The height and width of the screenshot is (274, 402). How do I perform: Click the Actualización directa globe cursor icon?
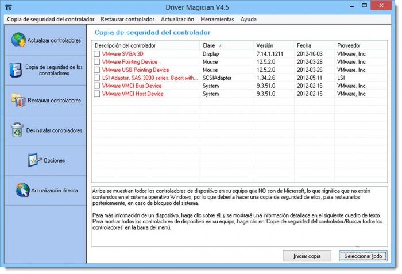(x=22, y=190)
